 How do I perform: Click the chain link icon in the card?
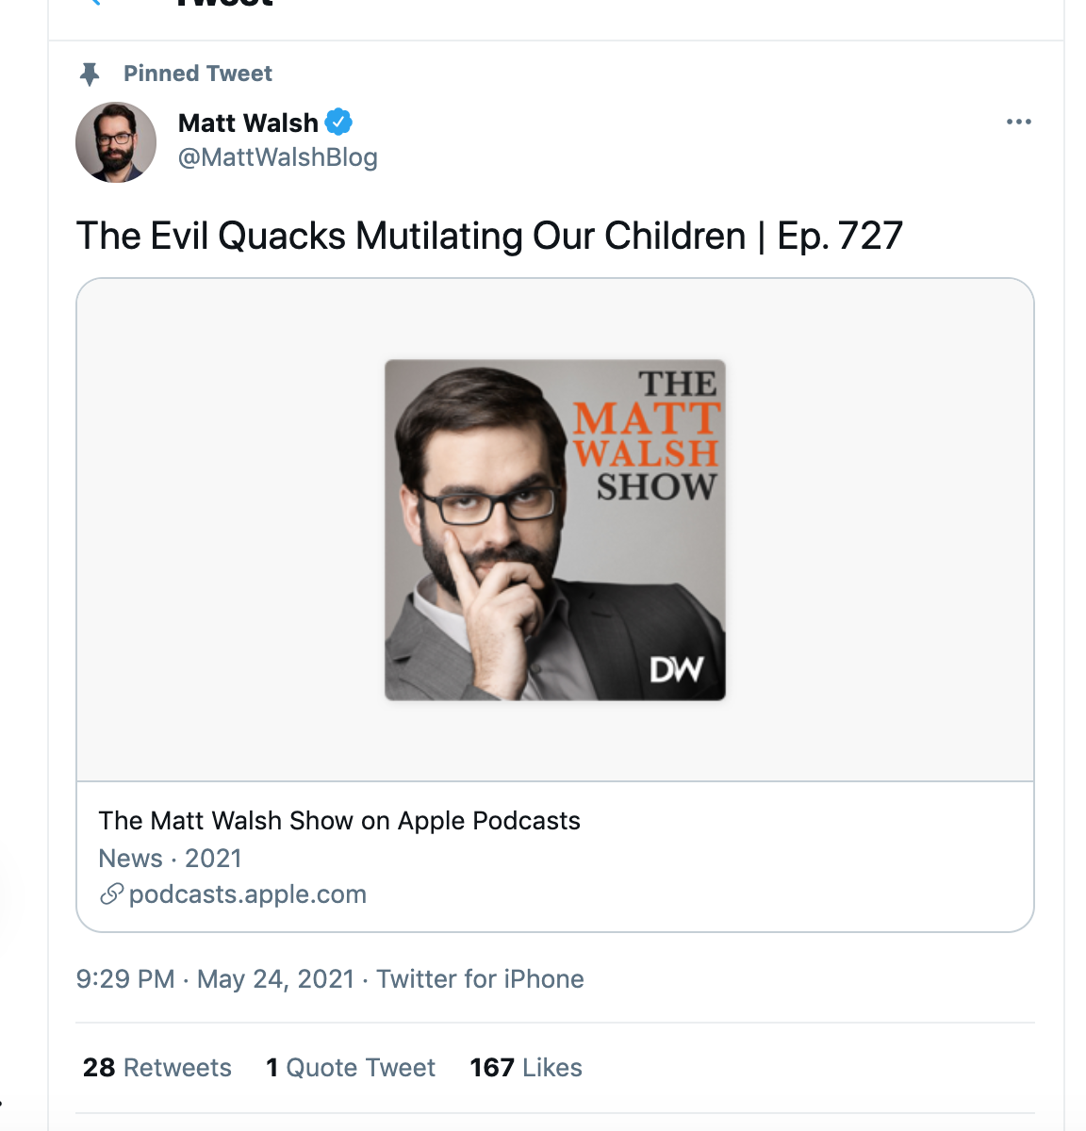[111, 894]
